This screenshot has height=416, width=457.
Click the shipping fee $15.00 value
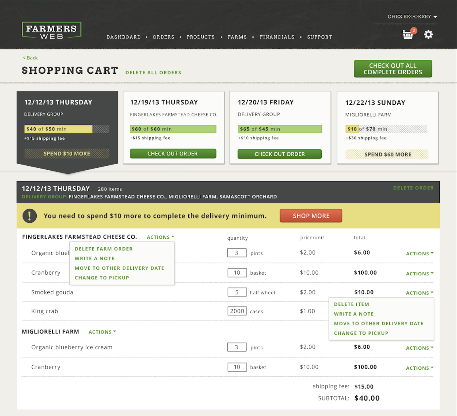[x=364, y=387]
